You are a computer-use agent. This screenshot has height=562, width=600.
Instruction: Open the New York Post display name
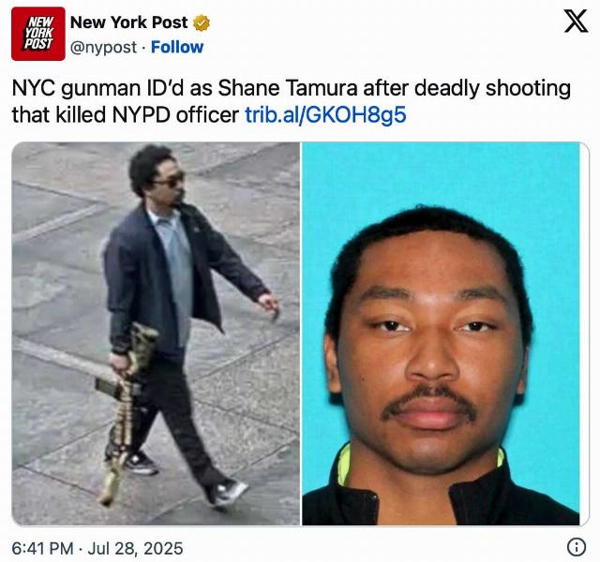click(x=129, y=22)
